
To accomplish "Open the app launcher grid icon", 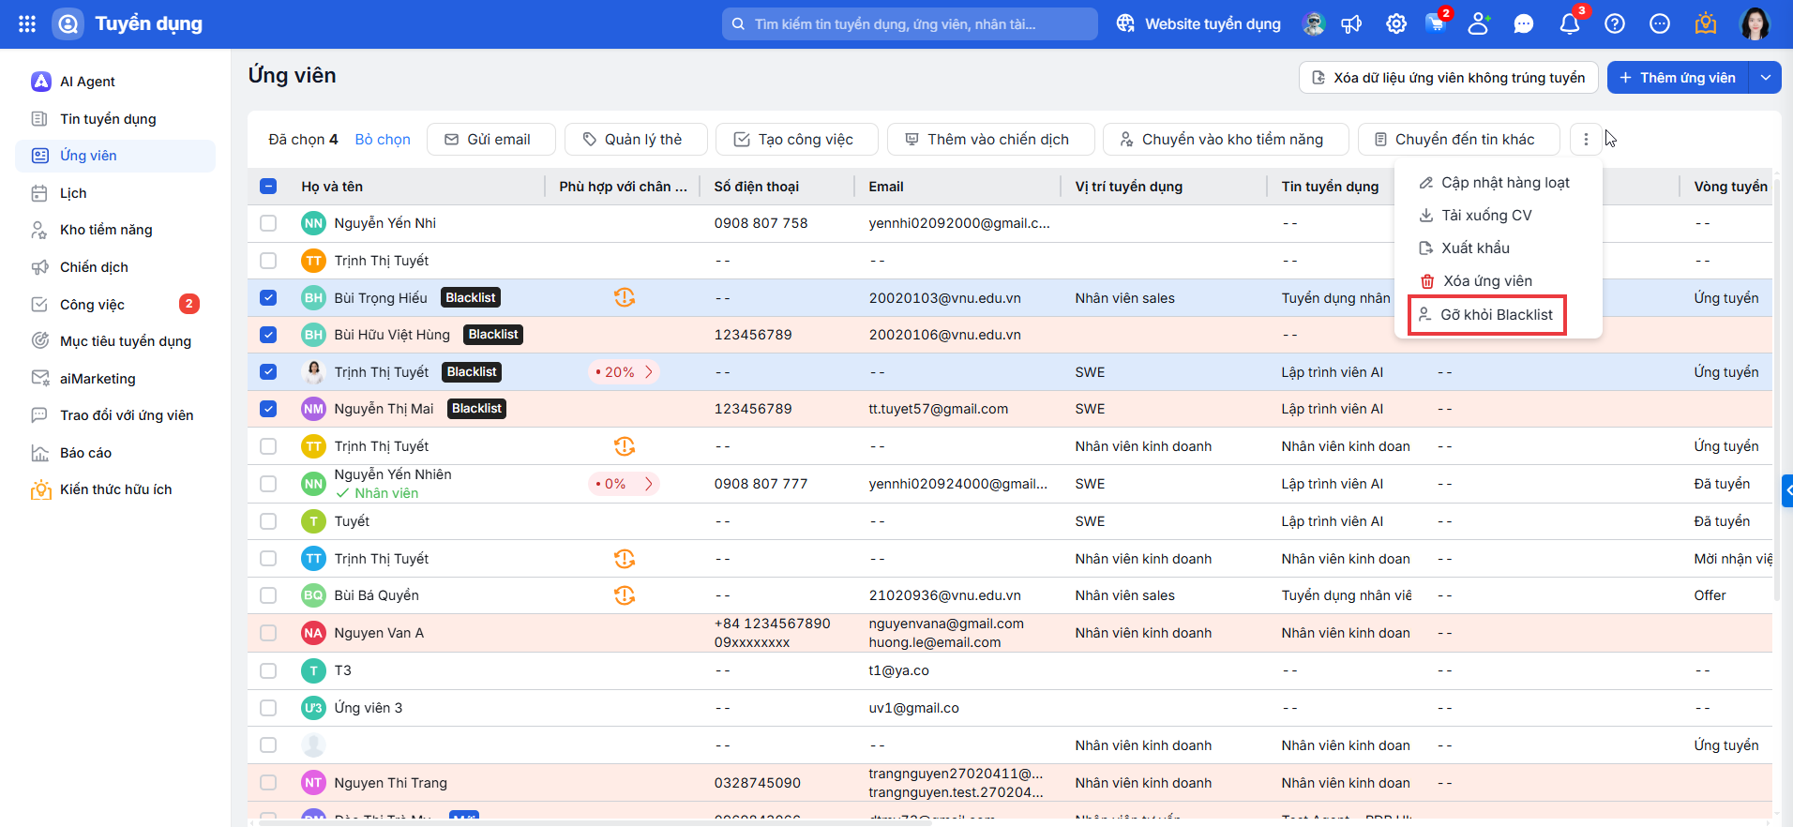I will (27, 24).
